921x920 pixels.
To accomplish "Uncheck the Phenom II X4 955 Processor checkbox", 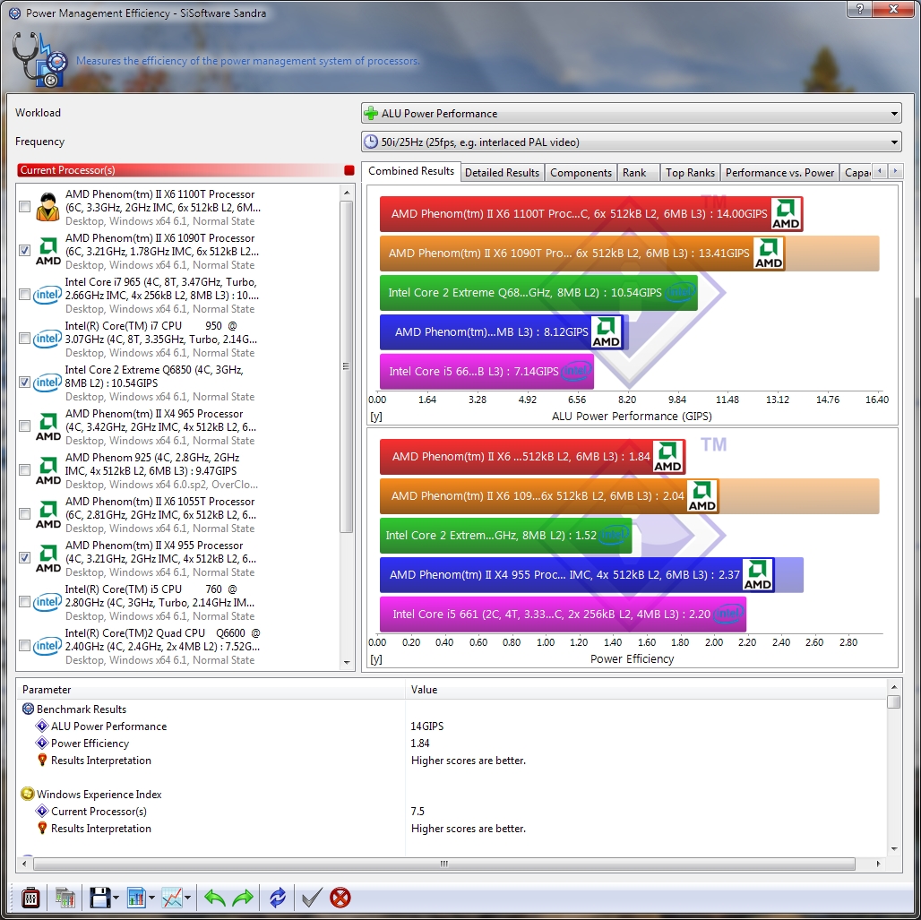I will tap(25, 558).
